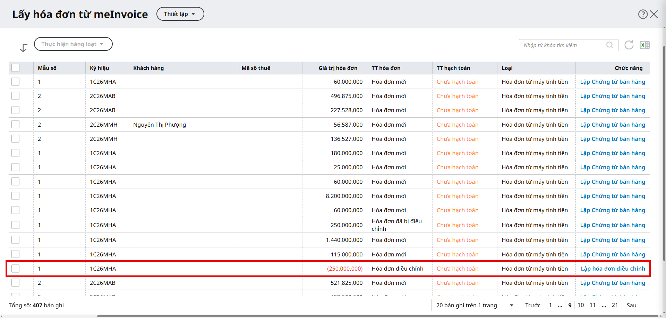The height and width of the screenshot is (318, 666).
Task: Go to previous page with Trước
Action: 533,305
